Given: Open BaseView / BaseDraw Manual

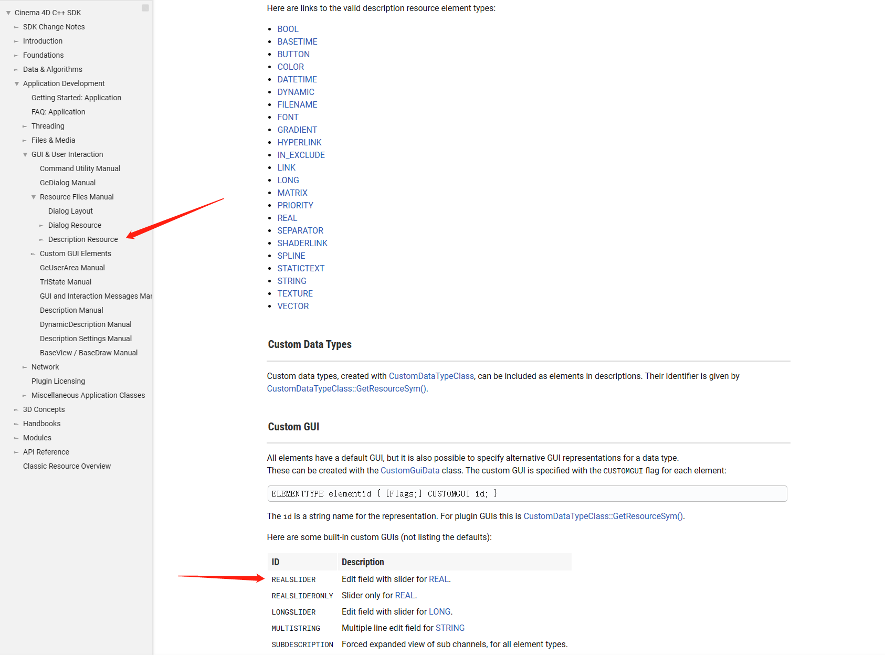Looking at the screenshot, I should (89, 353).
